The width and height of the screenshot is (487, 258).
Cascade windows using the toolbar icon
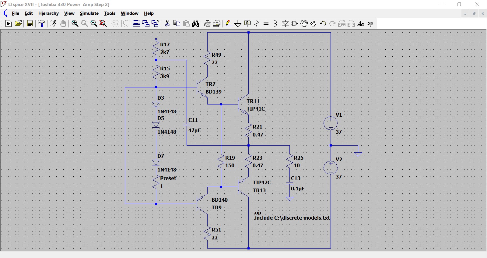click(146, 23)
